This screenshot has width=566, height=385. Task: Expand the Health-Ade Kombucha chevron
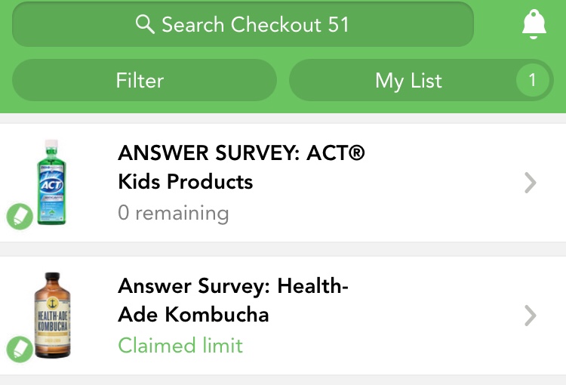[x=530, y=316]
